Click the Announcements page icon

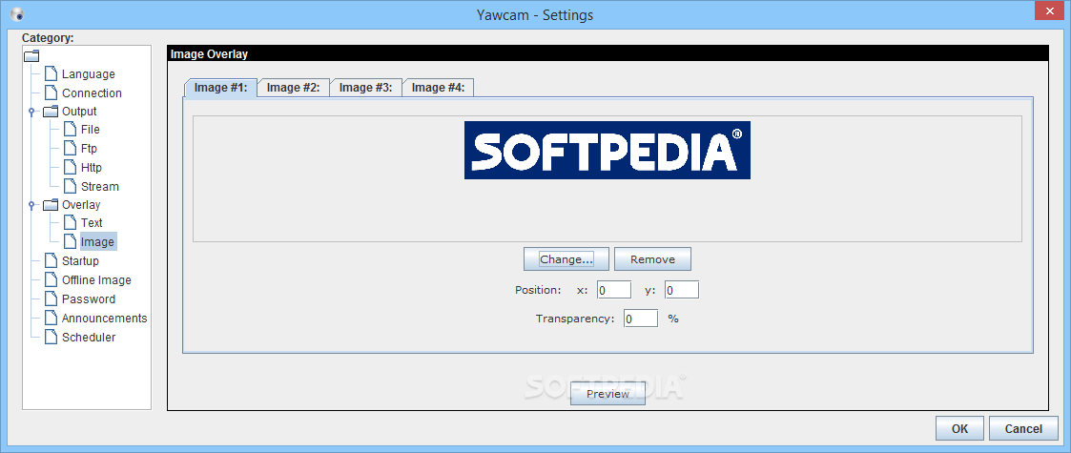pos(51,319)
